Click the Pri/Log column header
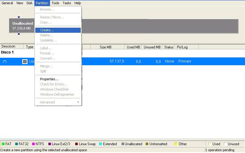The width and height of the screenshot is (245, 153). coord(182,47)
